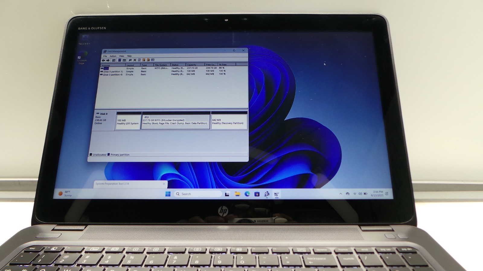
Task: Open Task View from the taskbar
Action: point(227,194)
